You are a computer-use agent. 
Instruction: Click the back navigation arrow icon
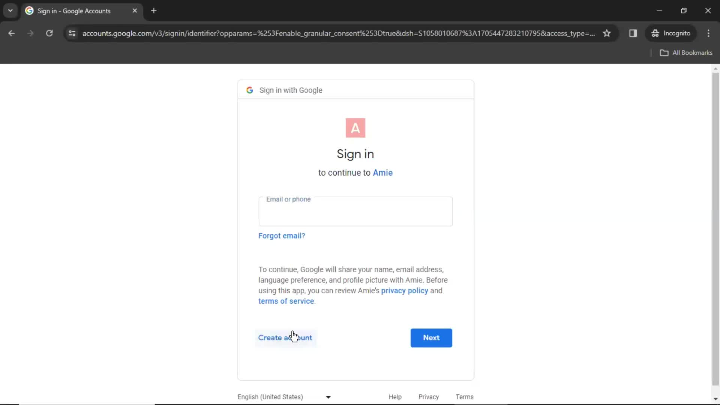(12, 33)
